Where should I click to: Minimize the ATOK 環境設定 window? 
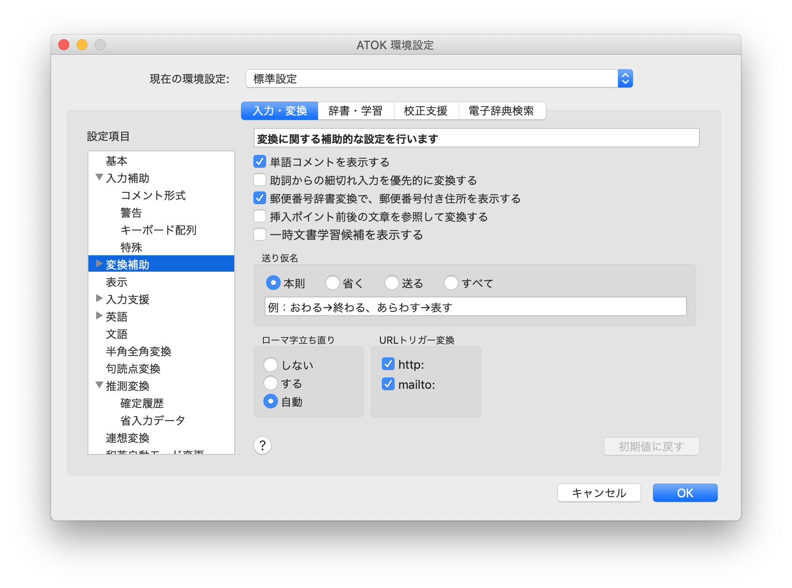pyautogui.click(x=82, y=45)
